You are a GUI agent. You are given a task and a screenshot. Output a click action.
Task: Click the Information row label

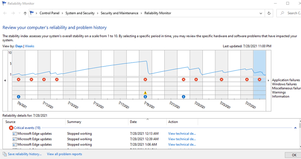click(x=281, y=96)
